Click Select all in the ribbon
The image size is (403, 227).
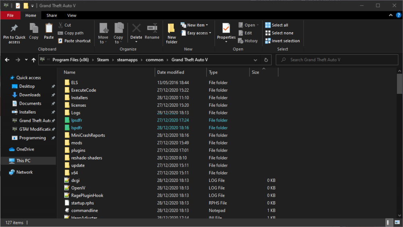click(276, 25)
